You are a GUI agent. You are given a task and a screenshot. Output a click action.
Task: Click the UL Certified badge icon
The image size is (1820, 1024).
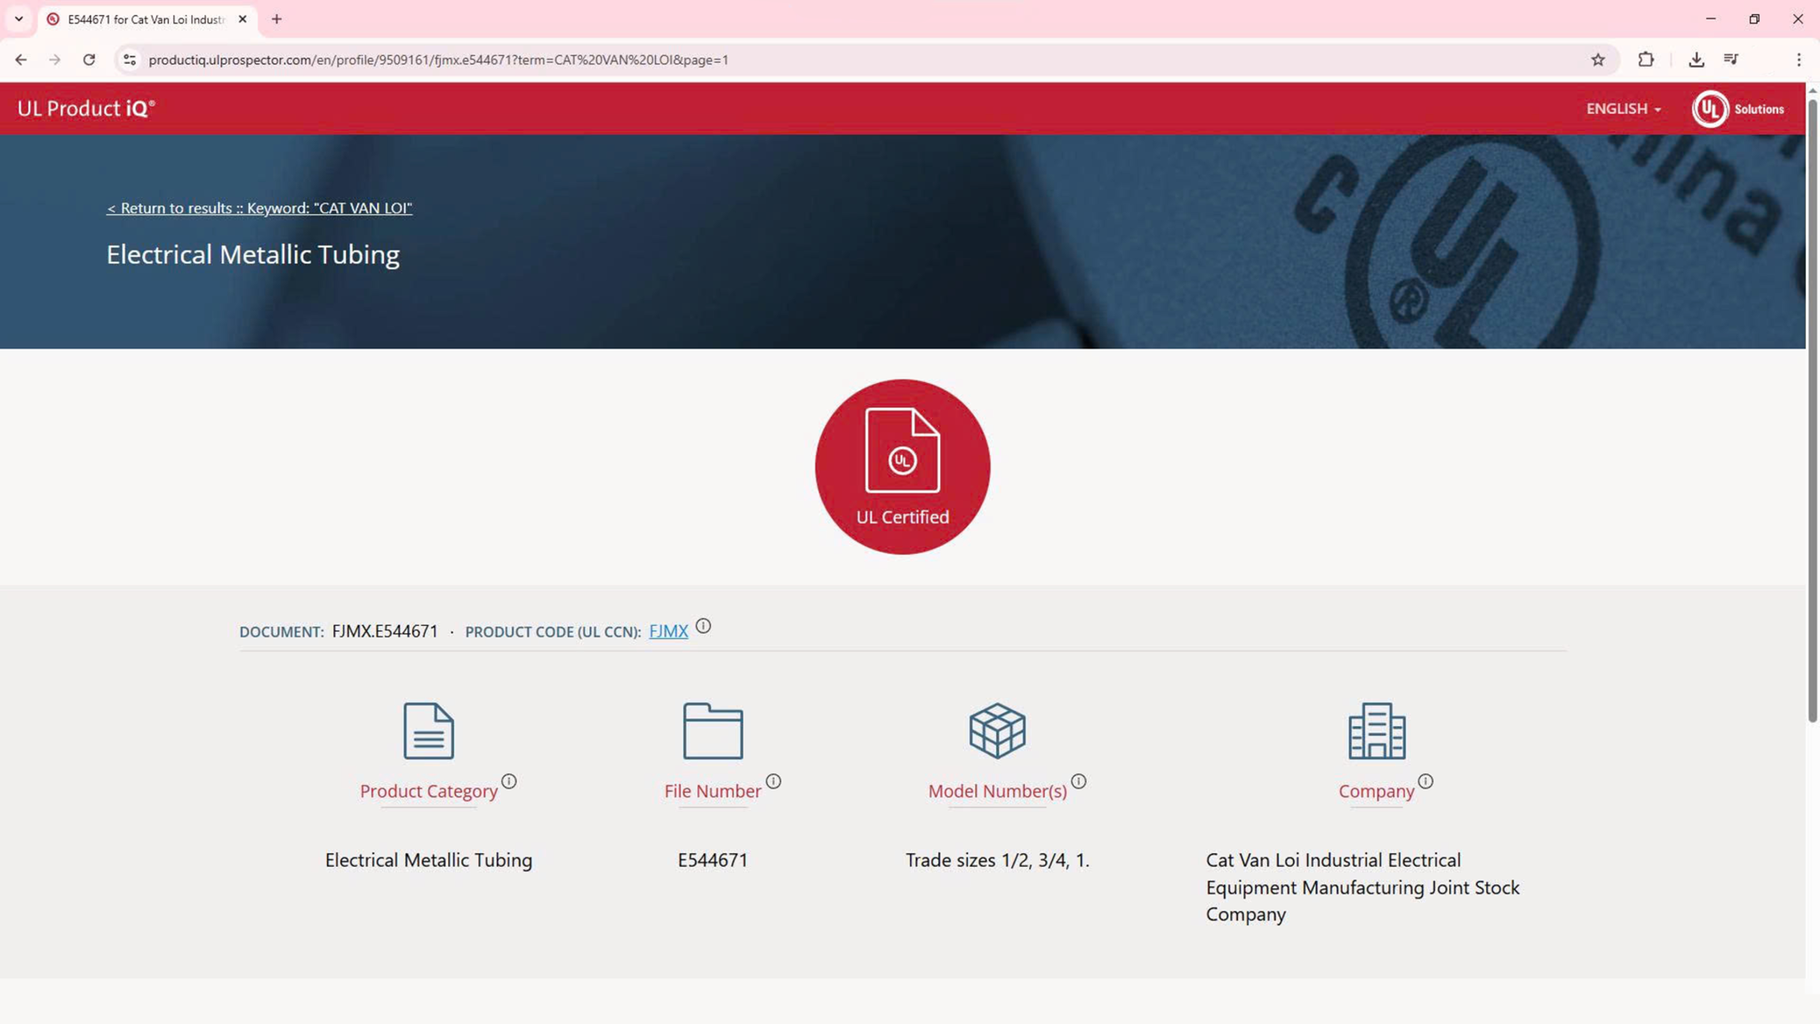point(902,467)
